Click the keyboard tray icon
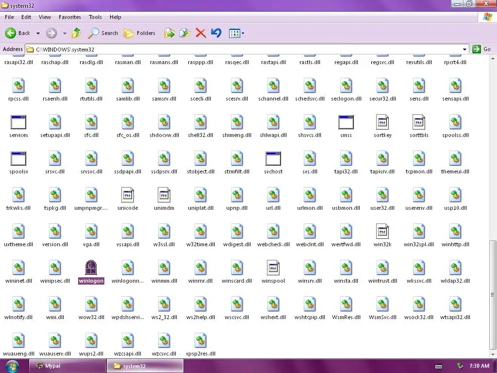 pos(439,366)
